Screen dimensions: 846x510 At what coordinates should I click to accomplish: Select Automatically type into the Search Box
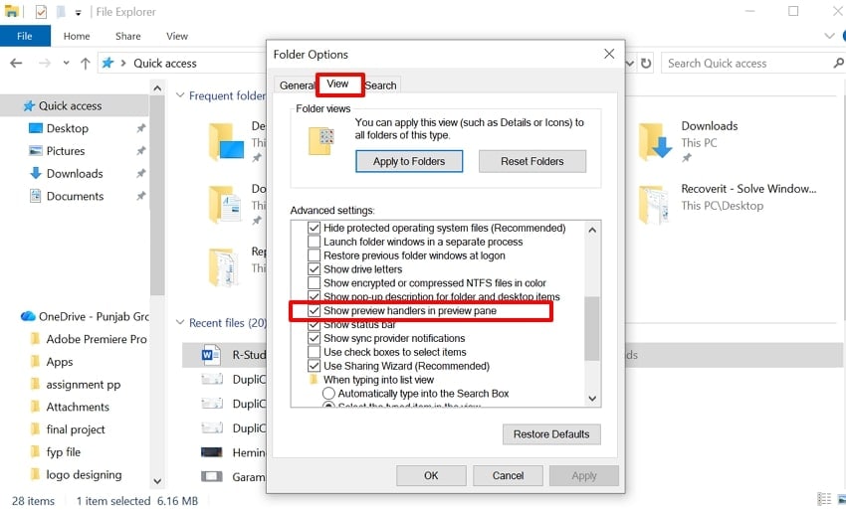click(328, 394)
